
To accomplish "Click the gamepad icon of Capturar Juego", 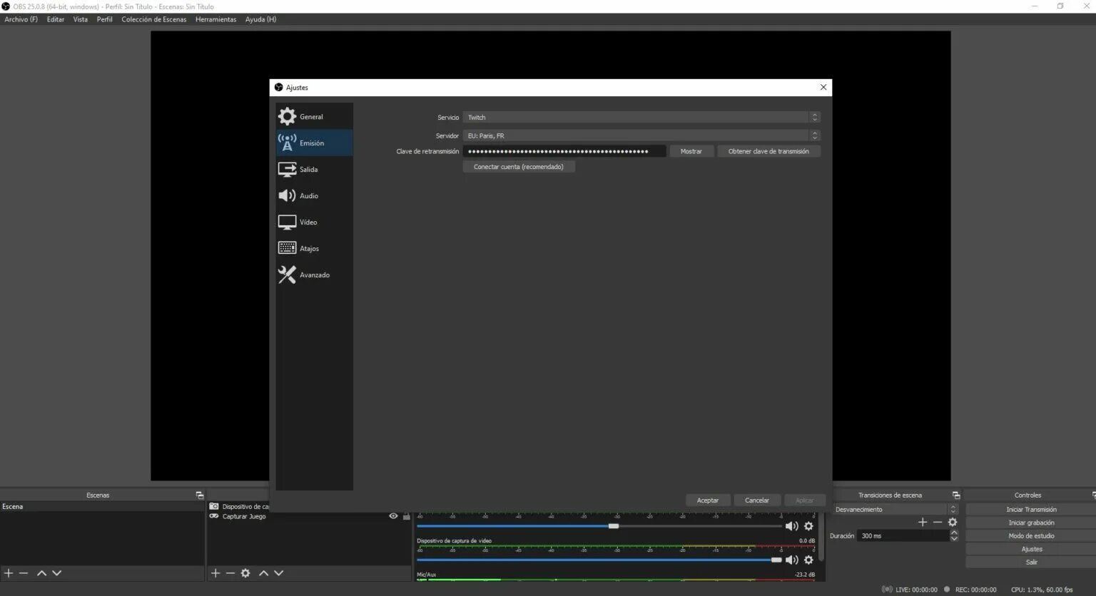I will 214,516.
